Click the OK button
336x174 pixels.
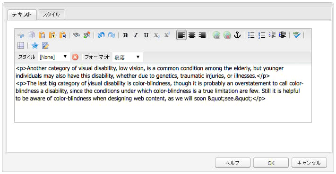pos(271,163)
